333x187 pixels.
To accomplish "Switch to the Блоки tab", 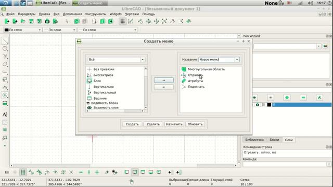I will (x=274, y=140).
